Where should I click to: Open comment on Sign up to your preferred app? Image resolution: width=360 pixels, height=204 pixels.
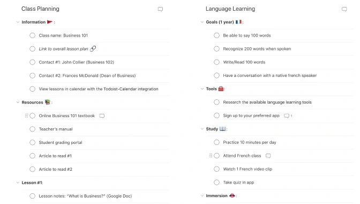coord(286,115)
